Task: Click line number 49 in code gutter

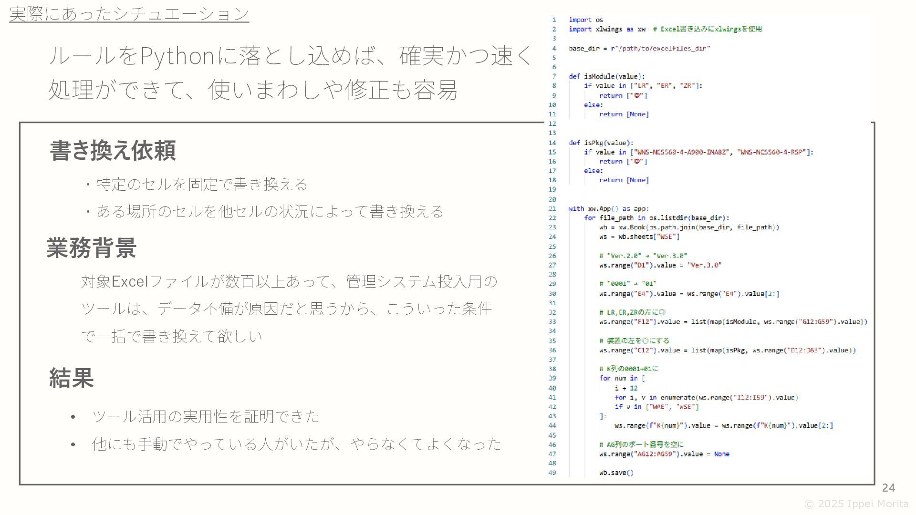Action: coord(552,473)
